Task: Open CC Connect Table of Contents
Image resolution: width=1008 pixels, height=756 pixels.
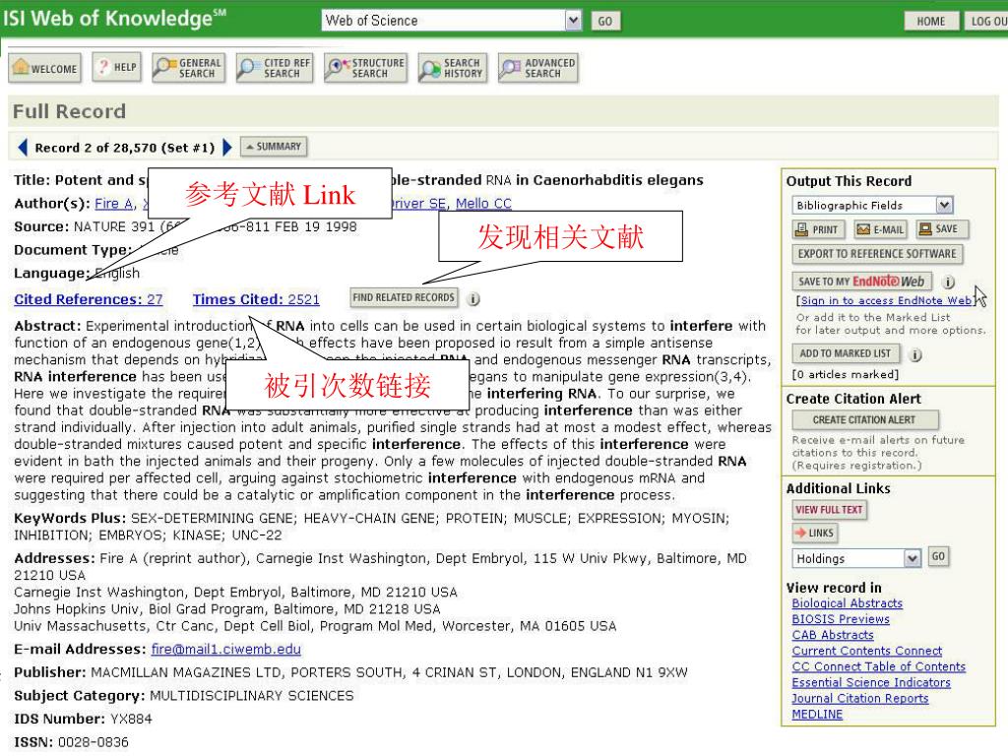Action: 879,666
